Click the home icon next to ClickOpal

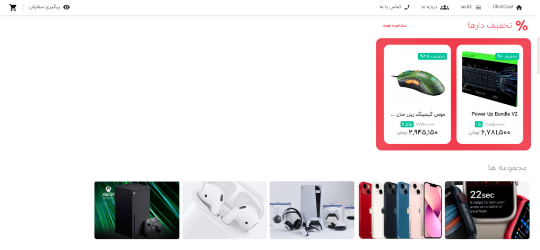point(519,7)
